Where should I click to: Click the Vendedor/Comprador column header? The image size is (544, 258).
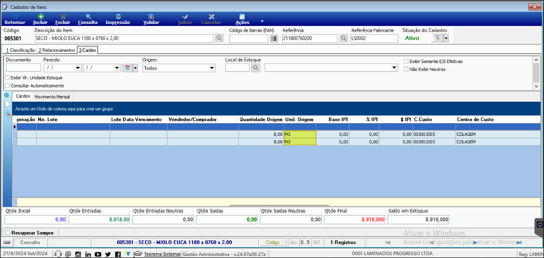[x=203, y=119]
